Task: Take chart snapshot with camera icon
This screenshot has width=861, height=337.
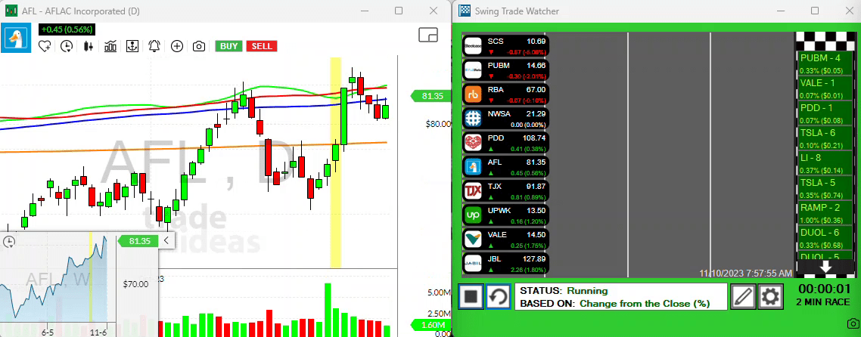Action: (x=199, y=47)
